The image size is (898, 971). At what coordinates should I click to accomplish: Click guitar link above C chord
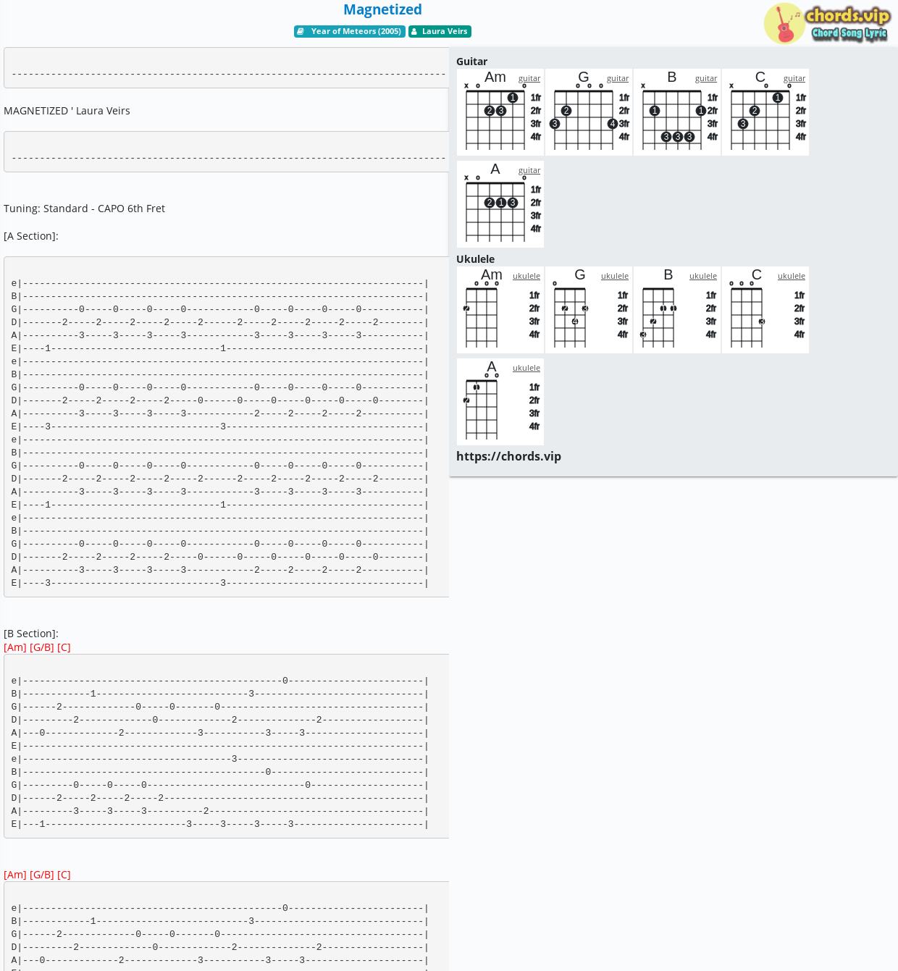(x=794, y=78)
